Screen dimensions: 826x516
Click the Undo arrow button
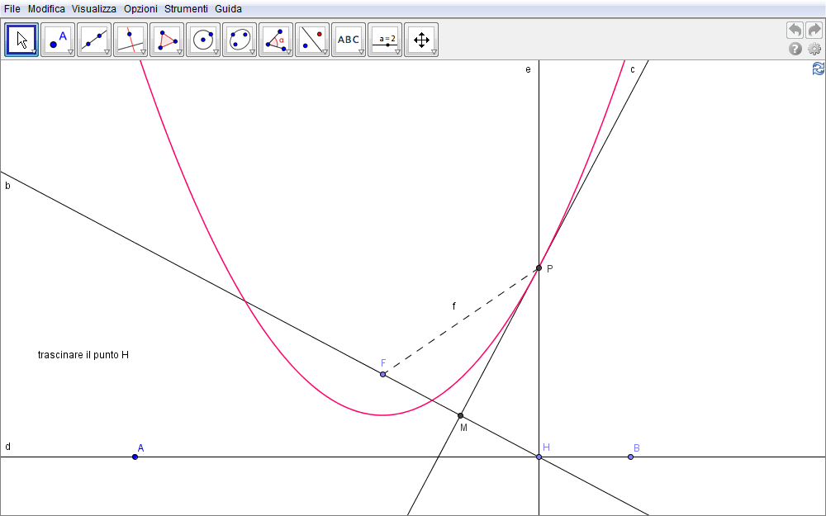795,31
